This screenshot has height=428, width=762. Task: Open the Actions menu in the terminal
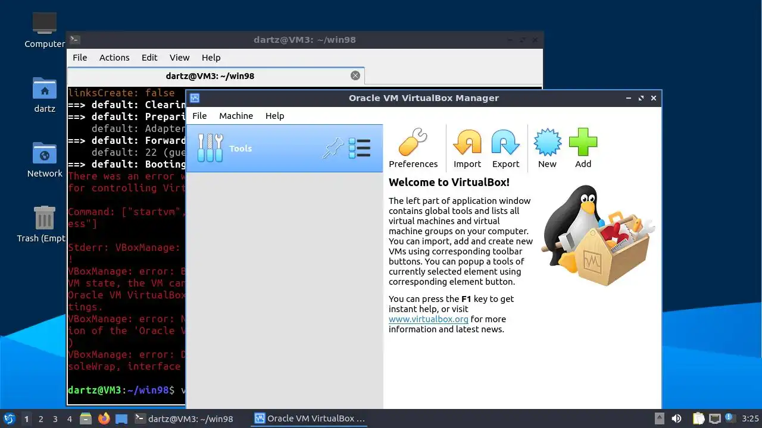pos(114,58)
